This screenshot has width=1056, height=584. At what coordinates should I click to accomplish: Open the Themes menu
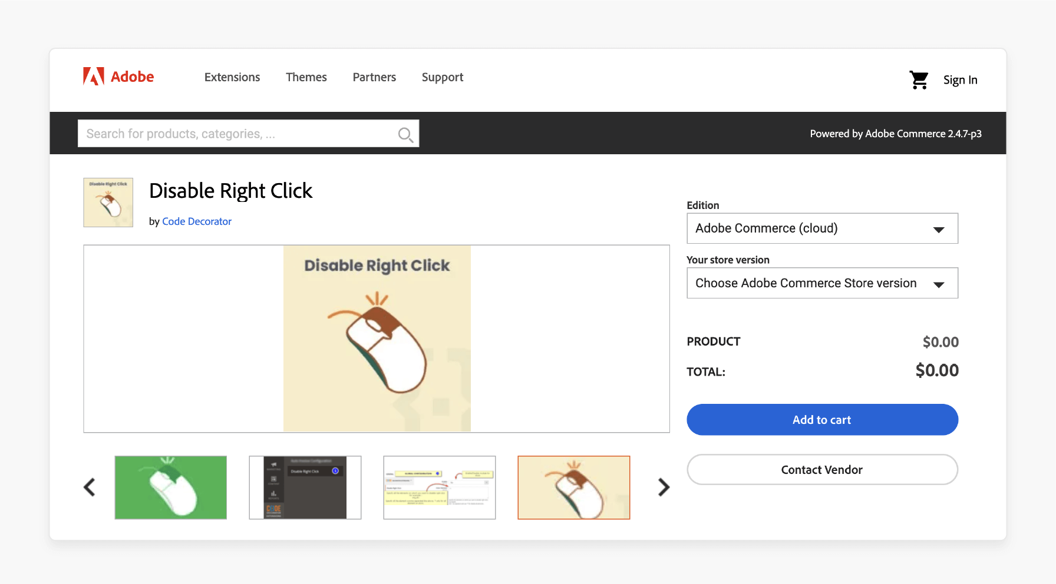coord(306,77)
